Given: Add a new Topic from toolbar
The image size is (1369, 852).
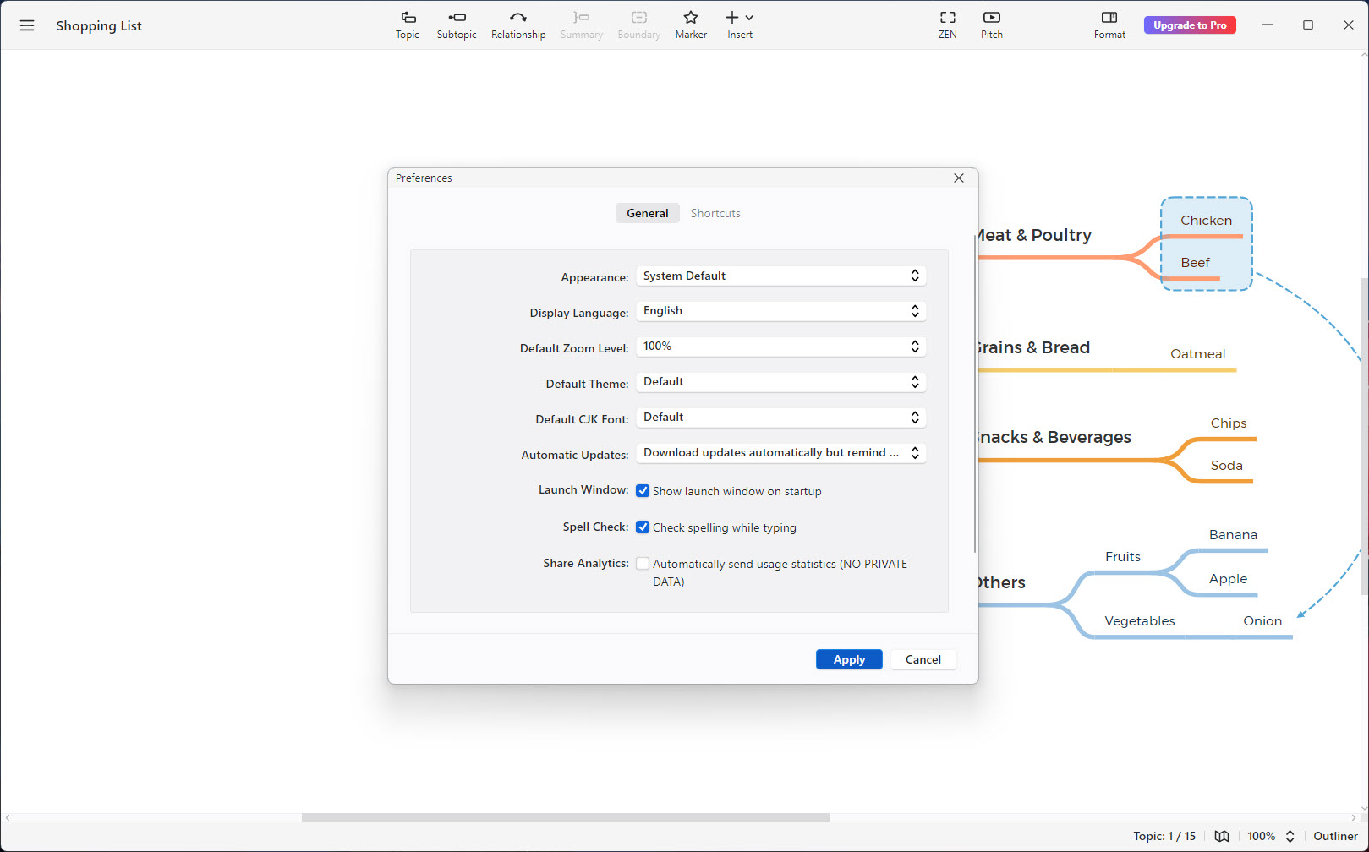Looking at the screenshot, I should [408, 25].
